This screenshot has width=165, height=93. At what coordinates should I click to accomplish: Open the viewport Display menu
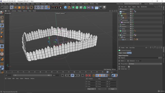pos(20,11)
